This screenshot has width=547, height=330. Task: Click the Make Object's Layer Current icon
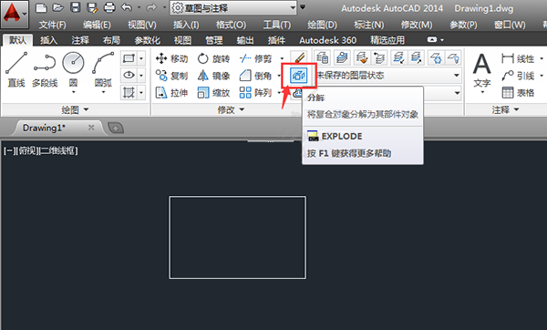coord(342,58)
